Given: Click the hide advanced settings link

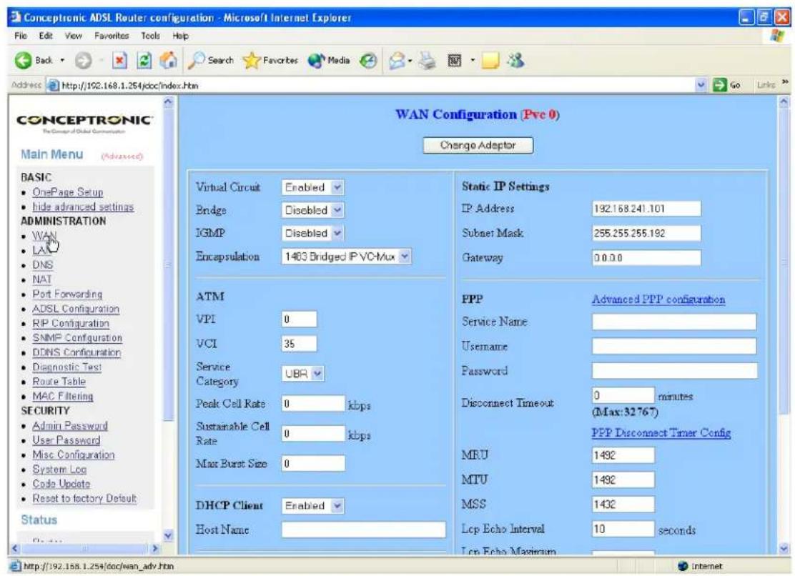Looking at the screenshot, I should [83, 207].
